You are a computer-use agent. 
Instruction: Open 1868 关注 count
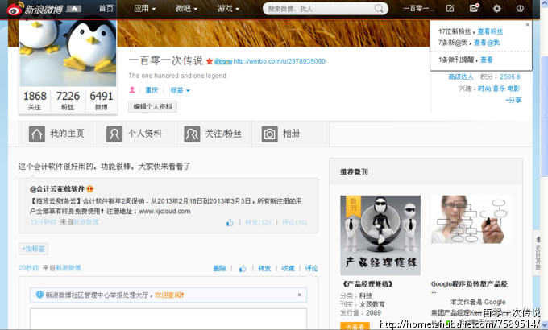pos(35,101)
